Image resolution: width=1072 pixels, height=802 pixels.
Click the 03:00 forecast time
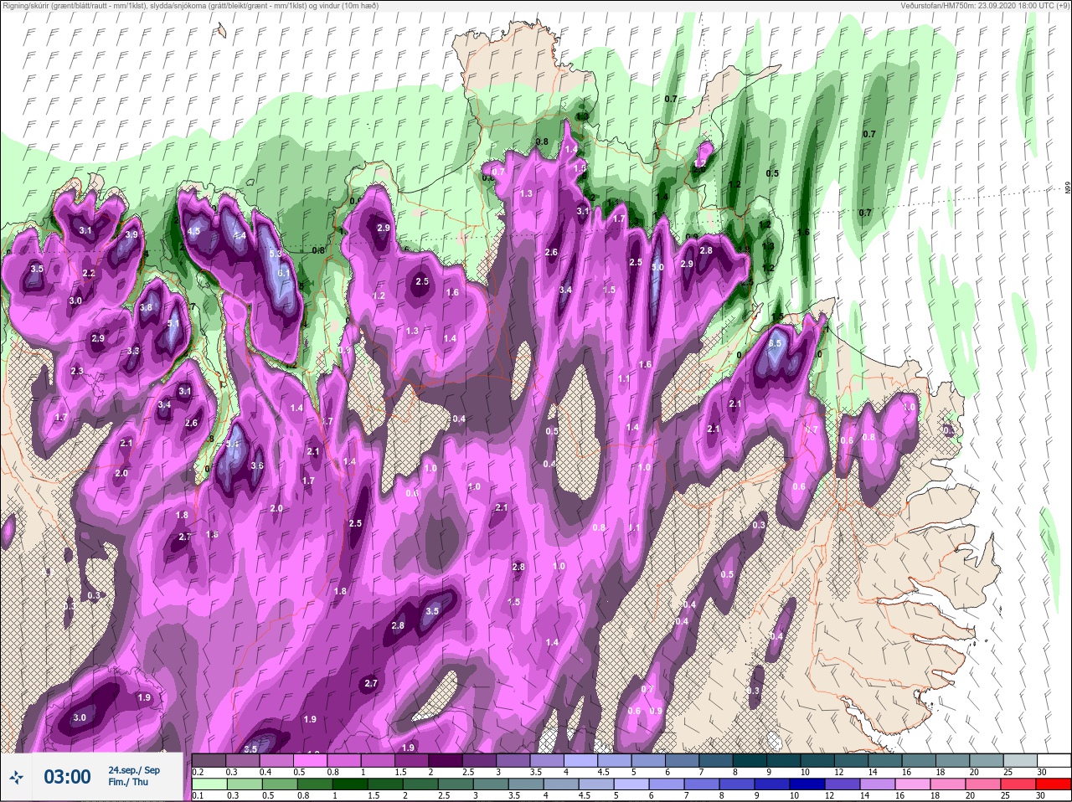pos(67,777)
